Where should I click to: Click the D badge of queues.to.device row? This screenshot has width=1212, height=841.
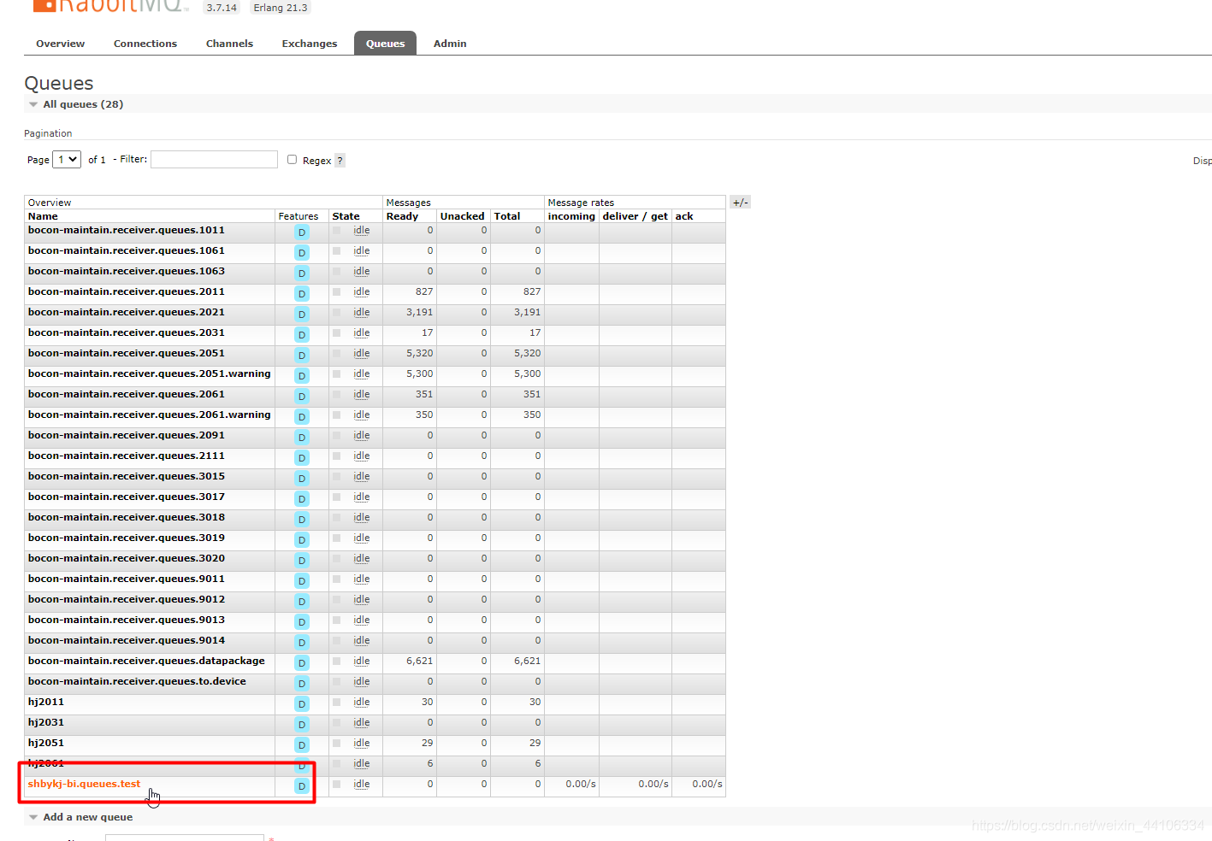pos(302,684)
